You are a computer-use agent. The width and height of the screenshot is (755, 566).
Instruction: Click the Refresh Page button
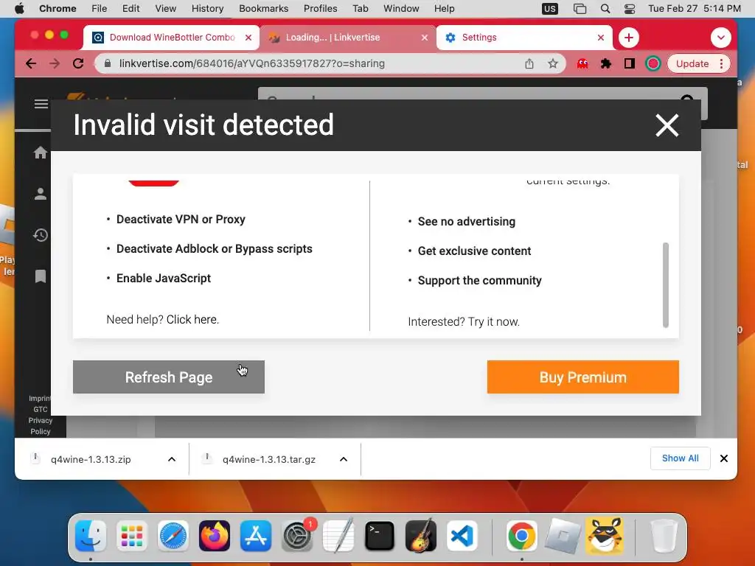point(169,377)
